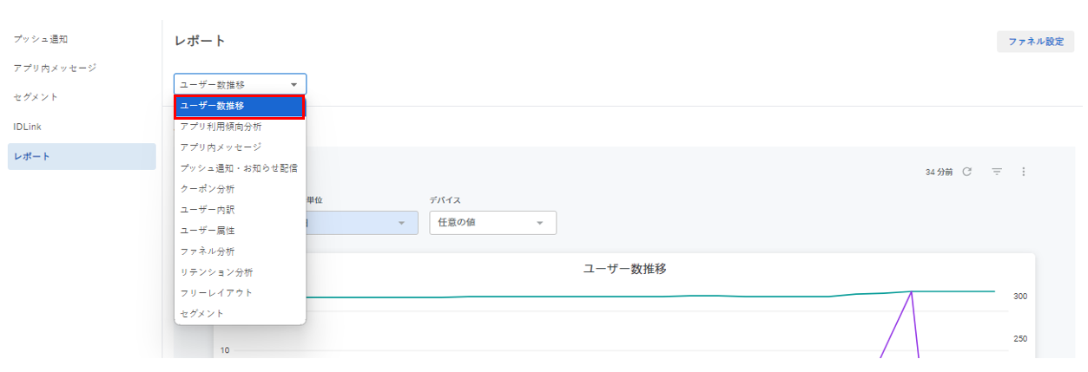Click the レポート page heading
Viewport: 1088px width, 372px height.
pos(200,42)
